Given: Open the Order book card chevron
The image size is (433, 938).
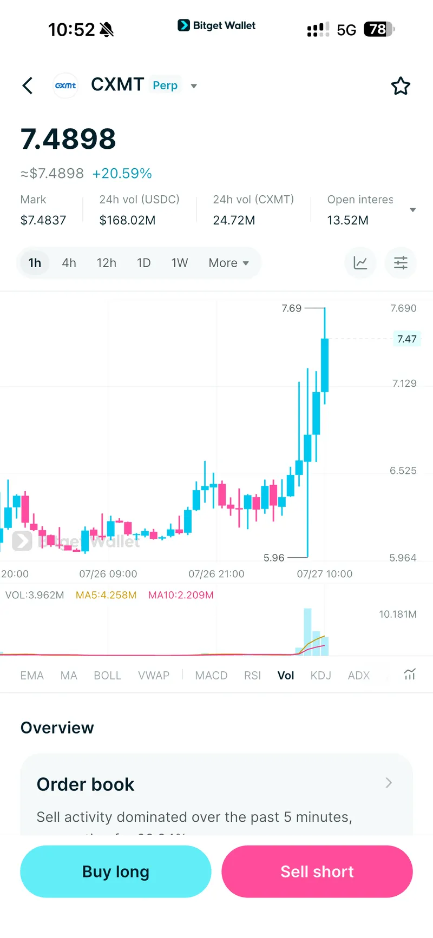Looking at the screenshot, I should coord(389,783).
